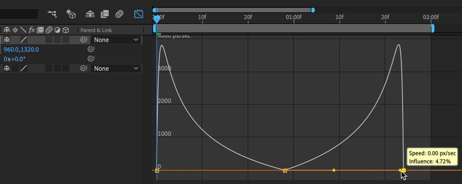
Task: Select the middle keyframe near 01:00f
Action: coord(285,170)
